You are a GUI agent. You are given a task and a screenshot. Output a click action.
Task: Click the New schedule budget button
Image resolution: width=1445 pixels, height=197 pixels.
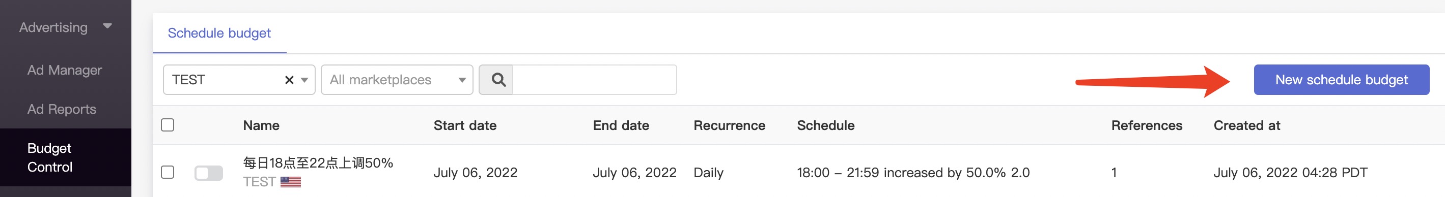pos(1341,80)
